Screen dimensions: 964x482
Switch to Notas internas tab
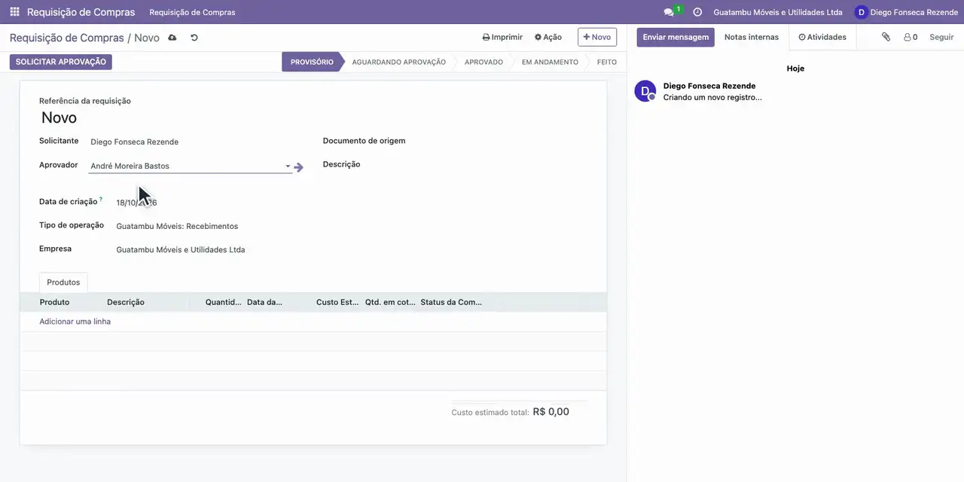click(x=752, y=37)
